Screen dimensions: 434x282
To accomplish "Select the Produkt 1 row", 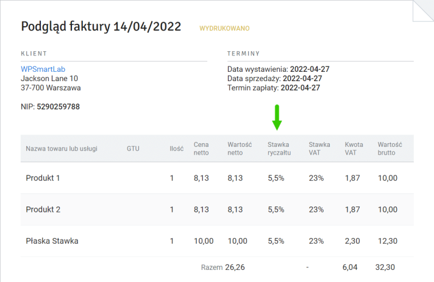I will (217, 178).
